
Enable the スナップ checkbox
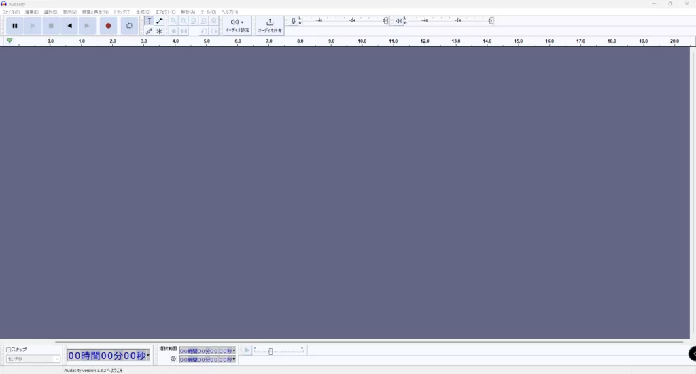click(9, 350)
